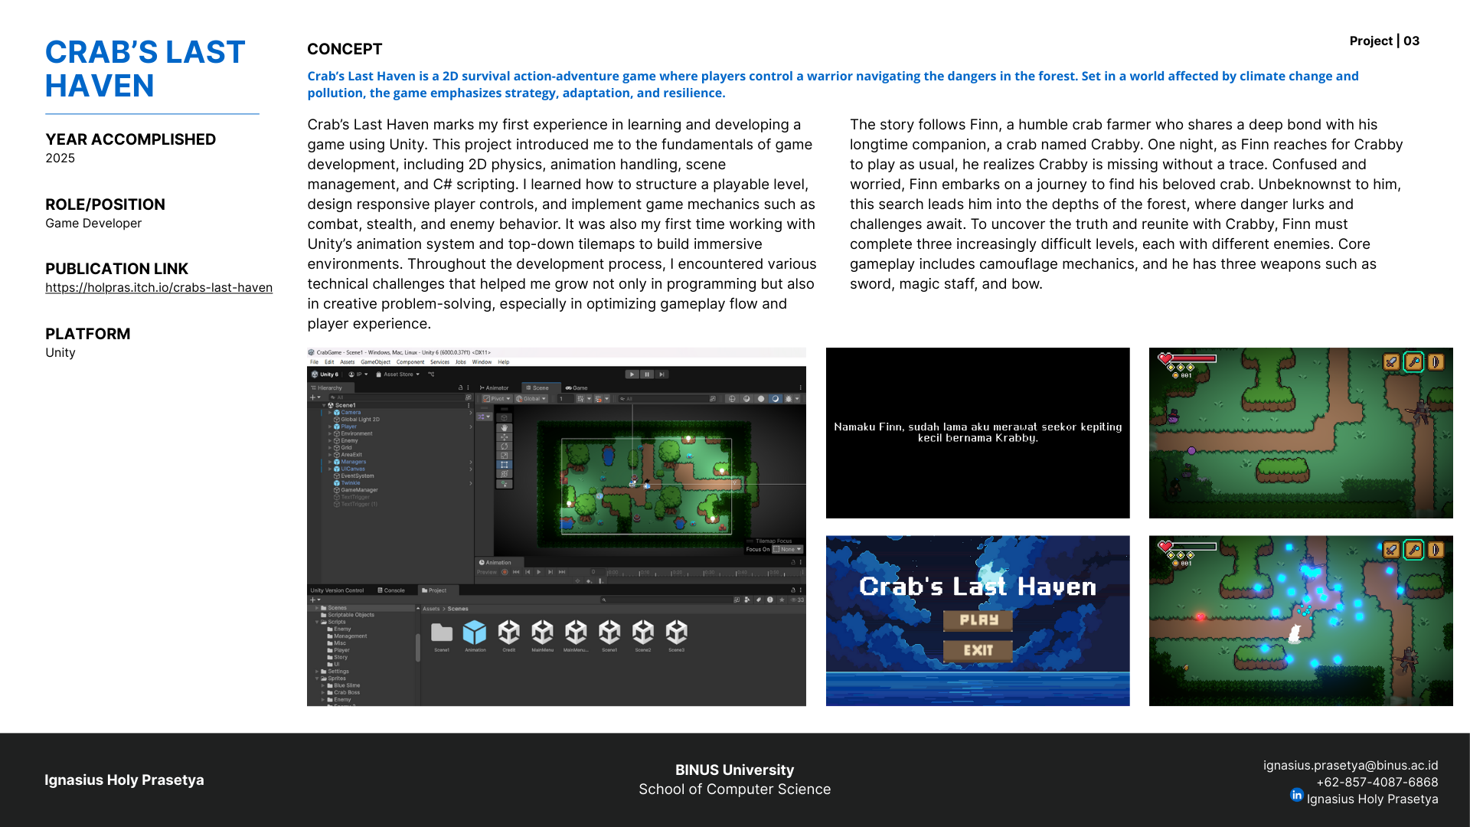Open the Tilemap Focus On dropdown
1470x827 pixels.
[x=787, y=549]
